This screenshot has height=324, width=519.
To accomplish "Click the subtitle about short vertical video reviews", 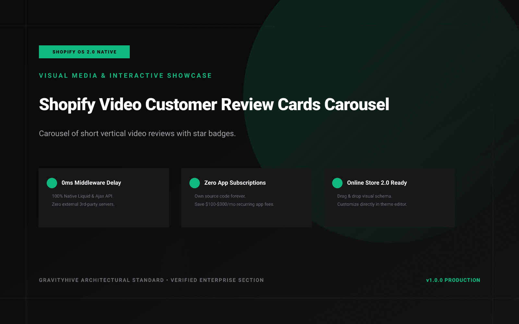I will coord(137,133).
